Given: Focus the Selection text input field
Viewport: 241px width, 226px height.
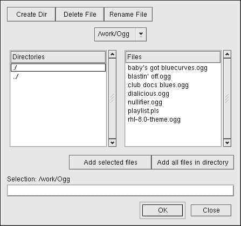Looking at the screenshot, I should click(x=120, y=190).
